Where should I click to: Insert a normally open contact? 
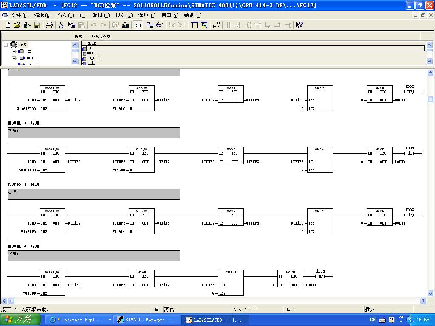point(228,25)
